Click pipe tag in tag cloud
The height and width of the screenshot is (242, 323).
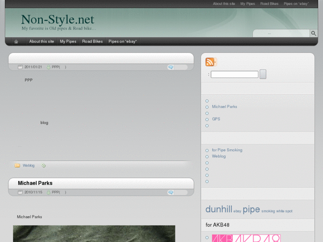pos(251,210)
